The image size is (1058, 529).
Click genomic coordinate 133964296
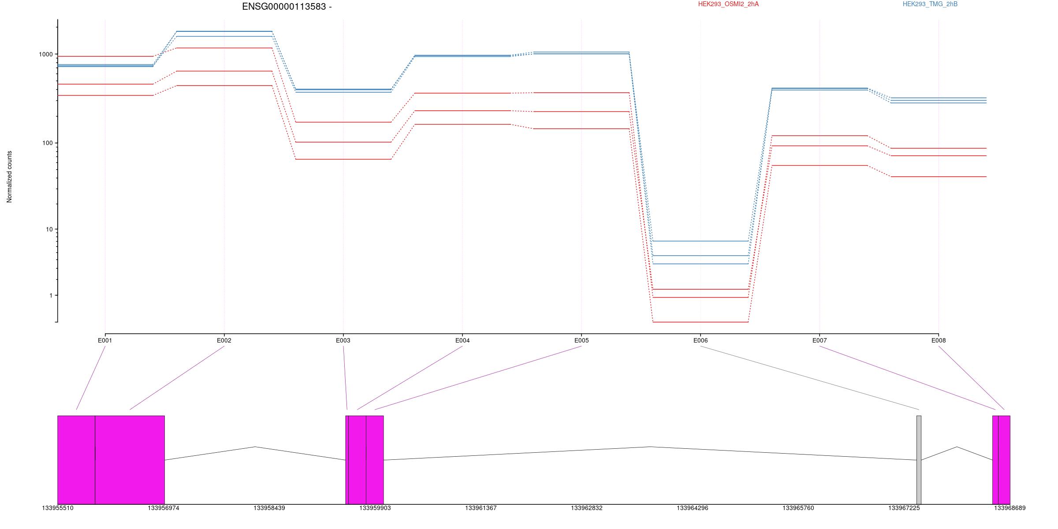coord(693,508)
